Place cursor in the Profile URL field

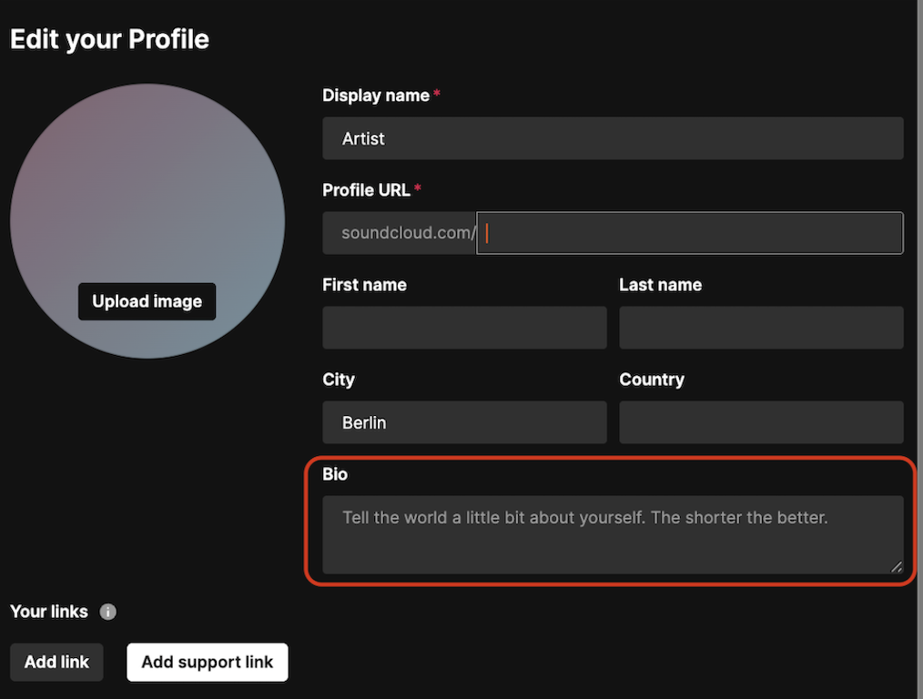coord(689,232)
